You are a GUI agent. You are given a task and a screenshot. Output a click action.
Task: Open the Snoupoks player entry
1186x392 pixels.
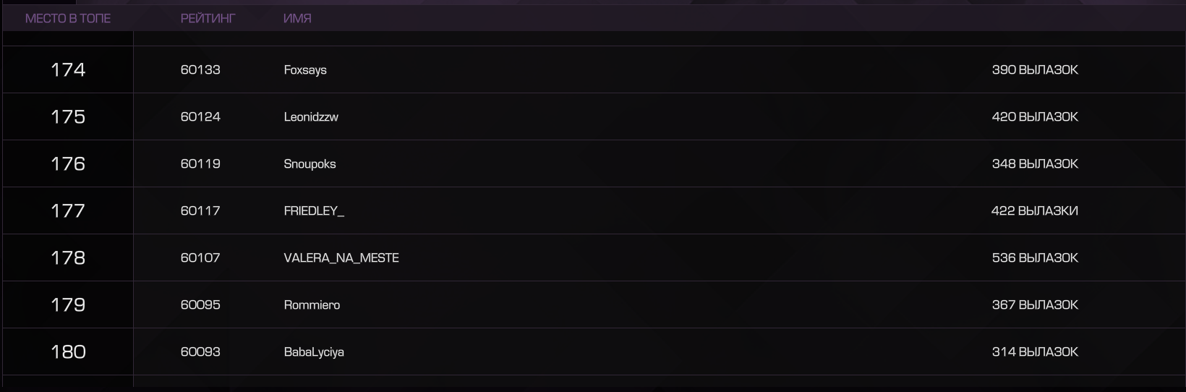click(x=310, y=164)
